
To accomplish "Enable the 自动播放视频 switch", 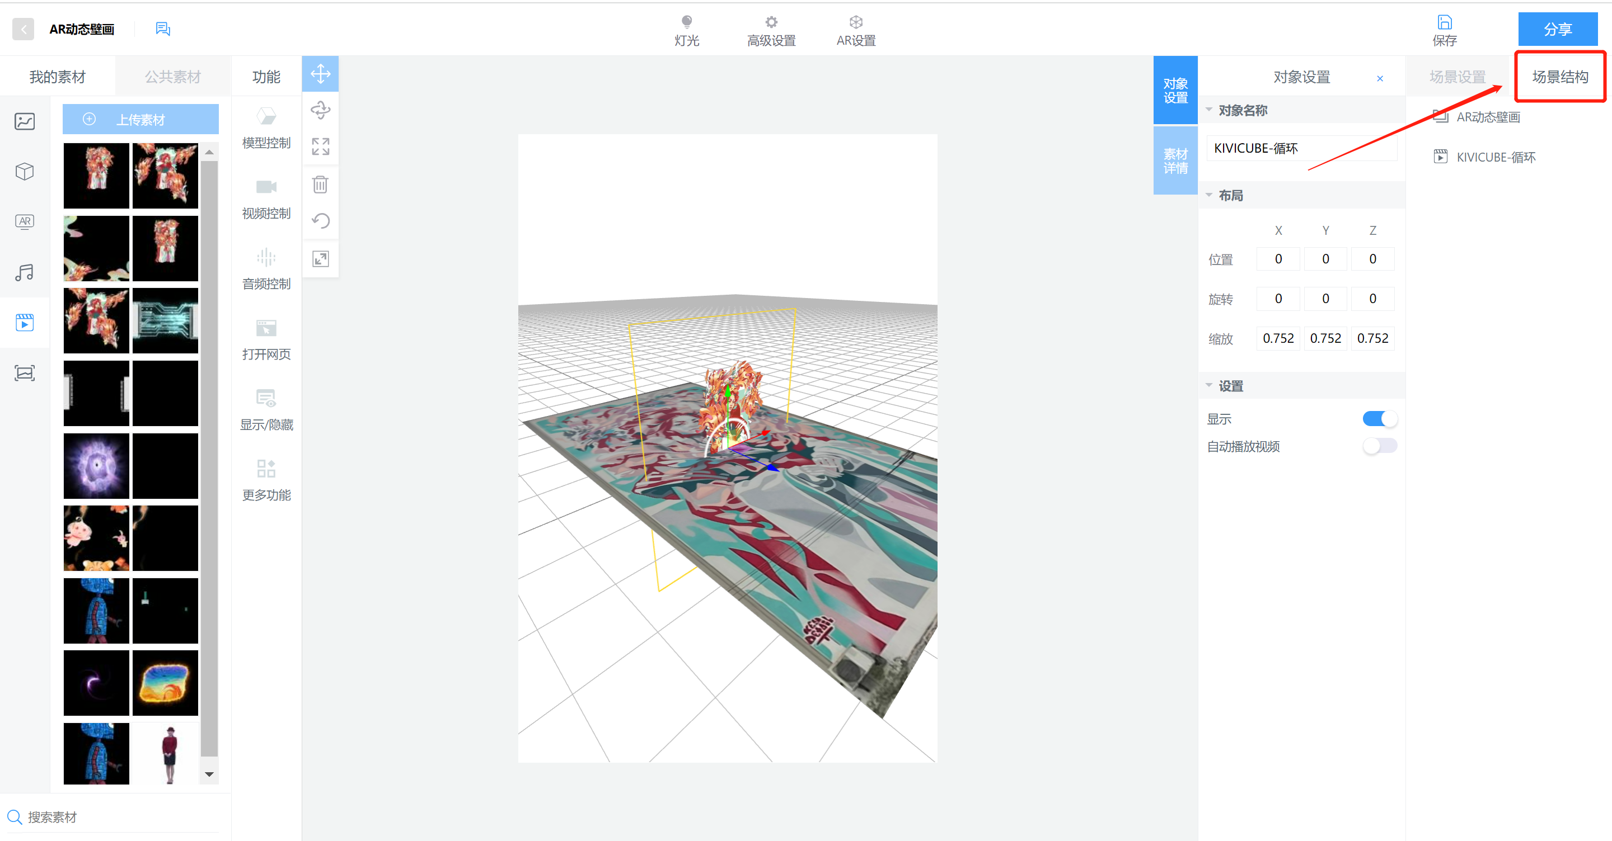I will pos(1379,446).
